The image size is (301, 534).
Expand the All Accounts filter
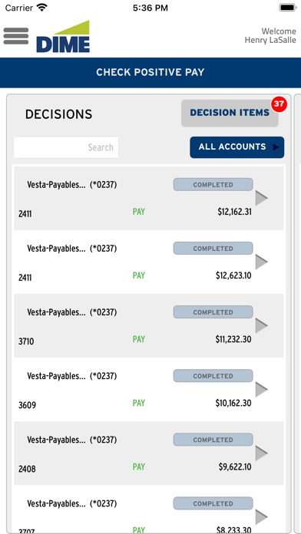237,147
